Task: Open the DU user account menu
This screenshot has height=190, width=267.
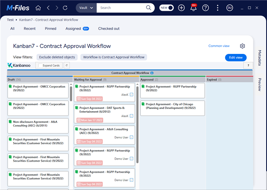Action: point(229,8)
